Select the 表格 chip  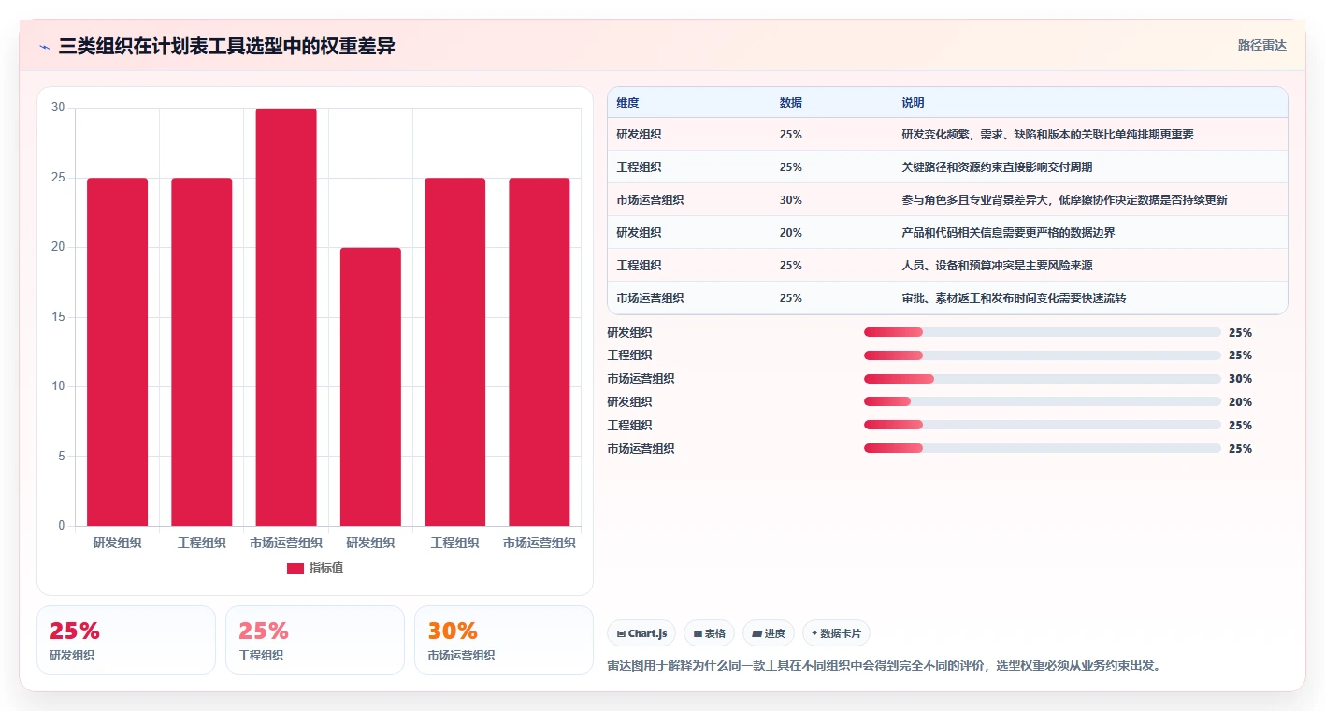click(x=710, y=633)
